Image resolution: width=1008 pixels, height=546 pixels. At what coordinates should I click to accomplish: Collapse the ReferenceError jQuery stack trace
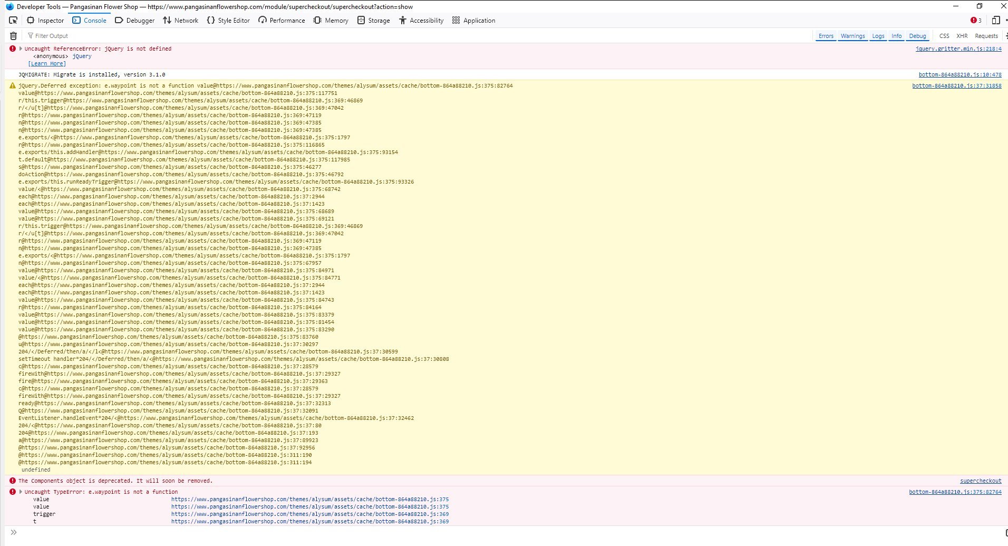tap(21, 49)
